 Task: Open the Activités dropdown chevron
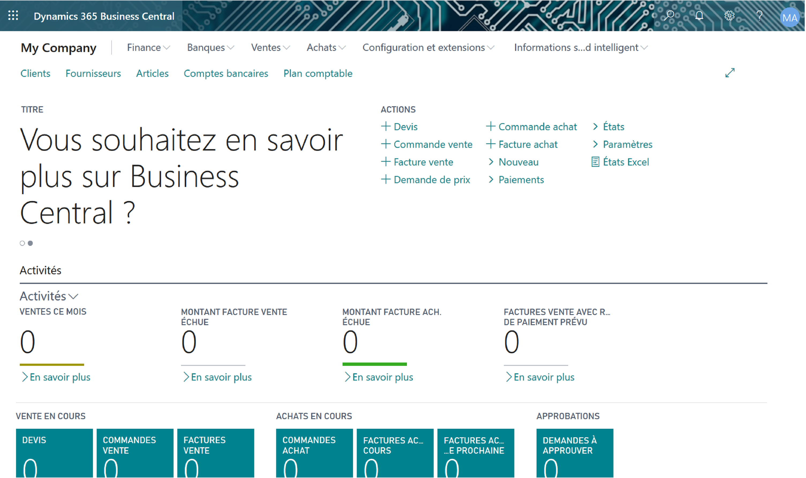click(x=74, y=296)
